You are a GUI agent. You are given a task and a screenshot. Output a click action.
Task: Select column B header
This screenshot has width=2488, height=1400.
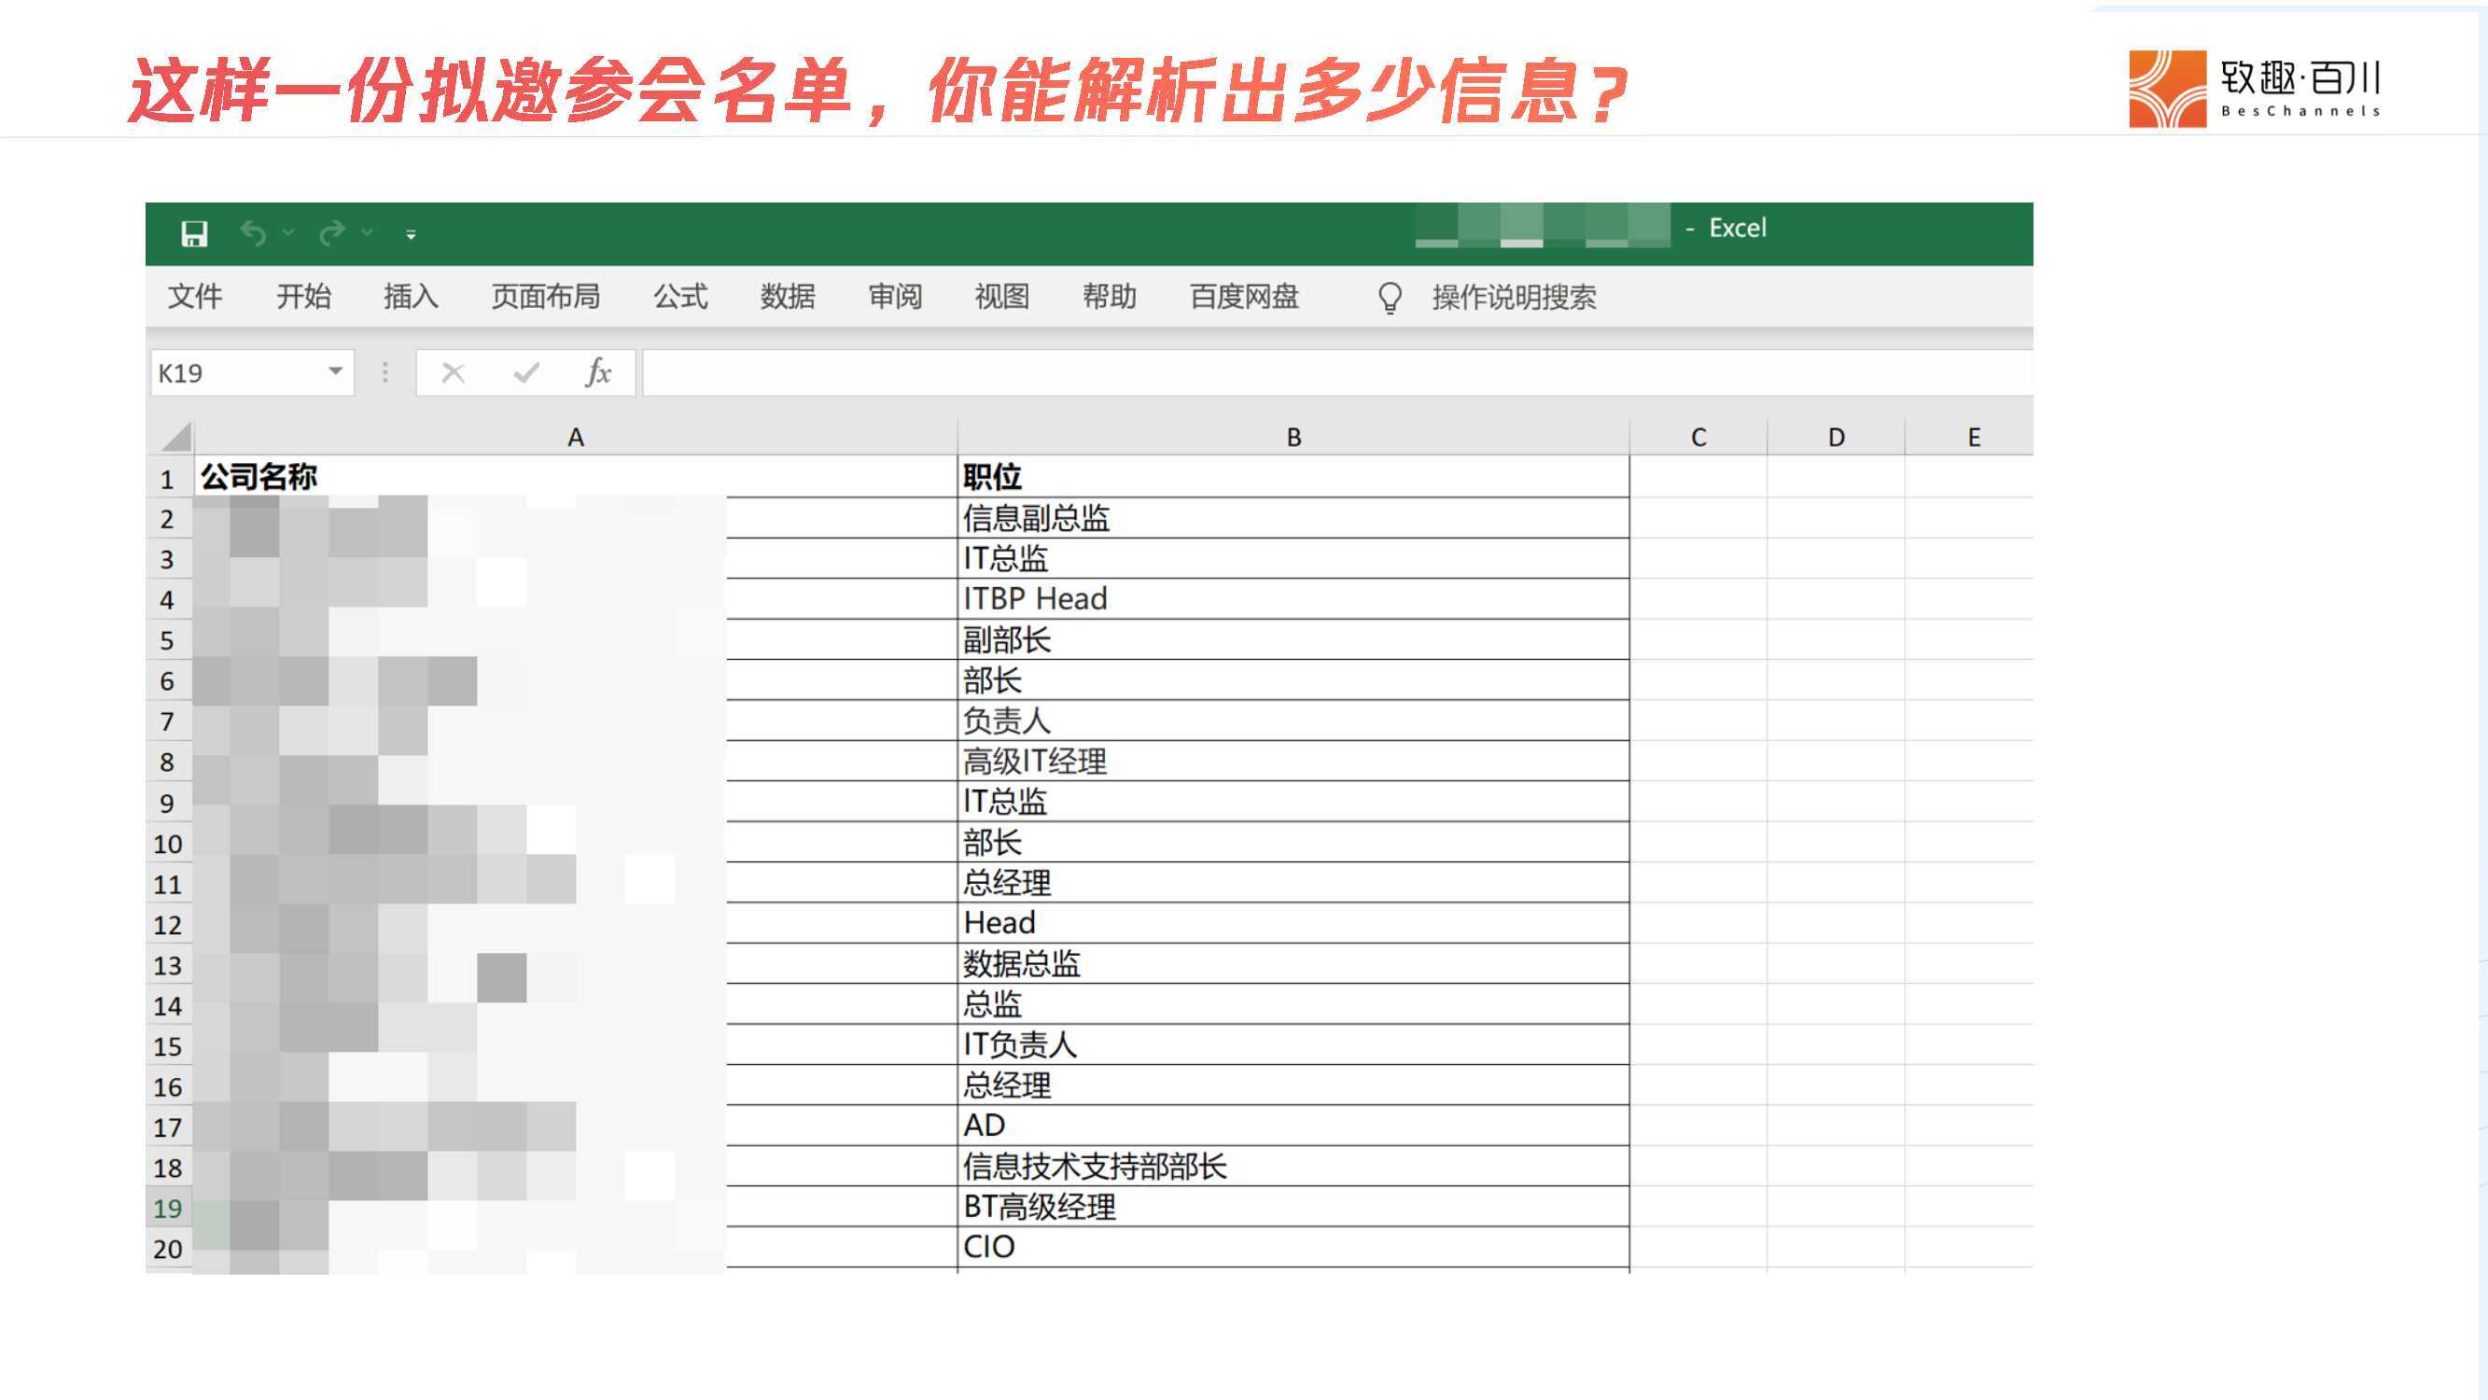tap(1293, 438)
